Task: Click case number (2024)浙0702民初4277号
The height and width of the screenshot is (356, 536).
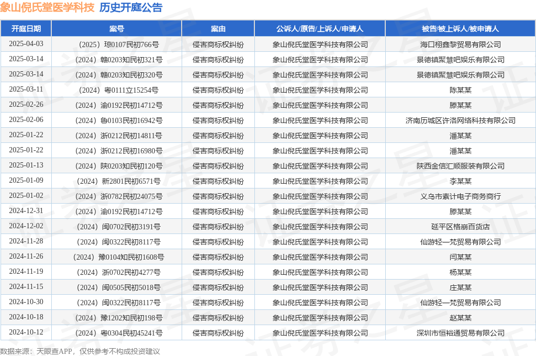Action: (119, 272)
